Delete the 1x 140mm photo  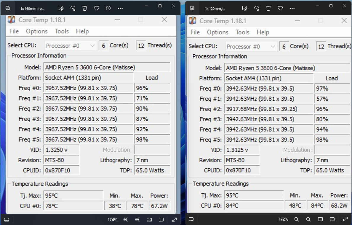point(85,8)
